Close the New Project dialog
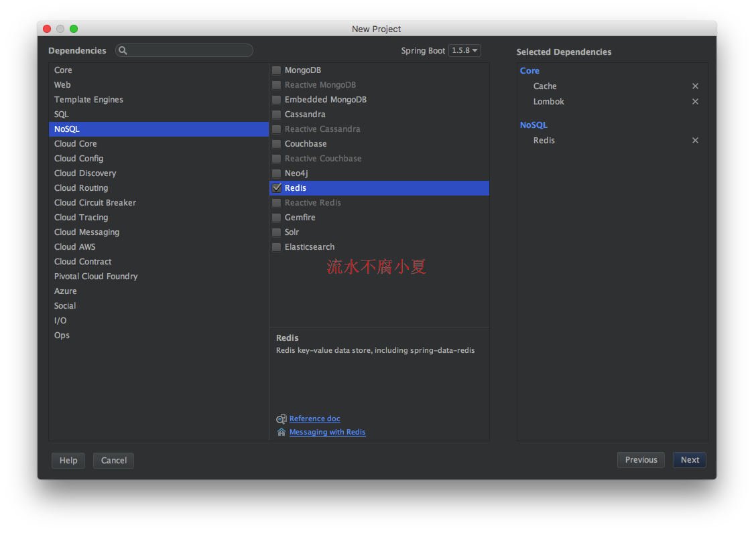Screen dimensions: 754x533 (x=47, y=29)
